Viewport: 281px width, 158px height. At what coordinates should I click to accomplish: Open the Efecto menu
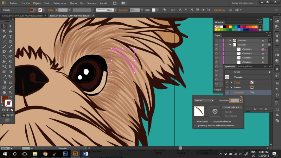(x=73, y=3)
